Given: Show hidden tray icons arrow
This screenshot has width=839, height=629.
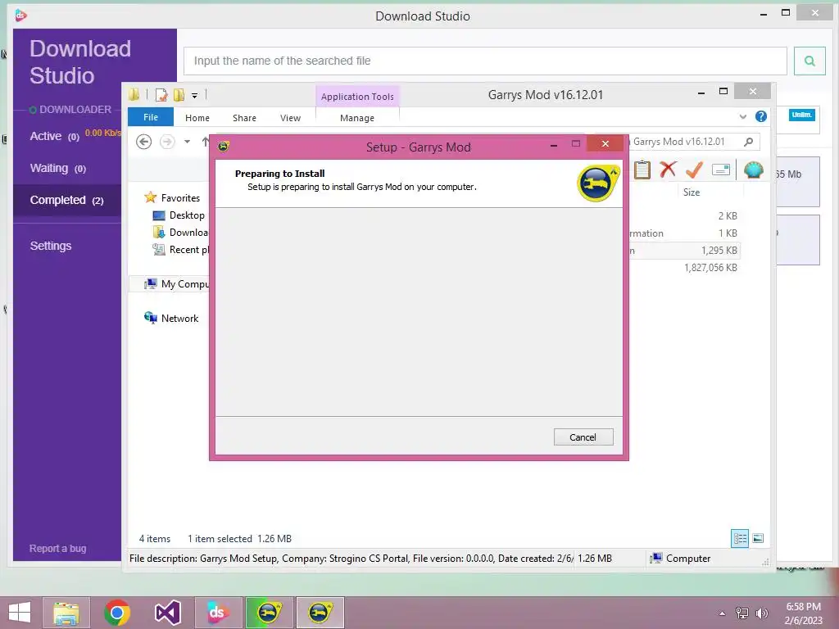Looking at the screenshot, I should pyautogui.click(x=723, y=613).
